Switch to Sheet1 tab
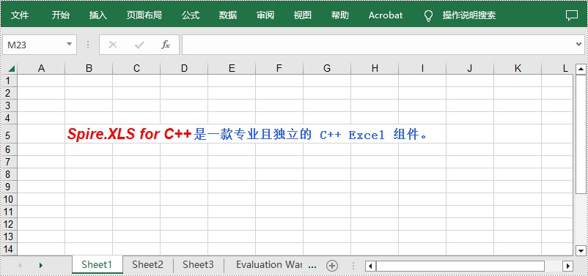Viewport: 588px width, 276px height. 97,264
